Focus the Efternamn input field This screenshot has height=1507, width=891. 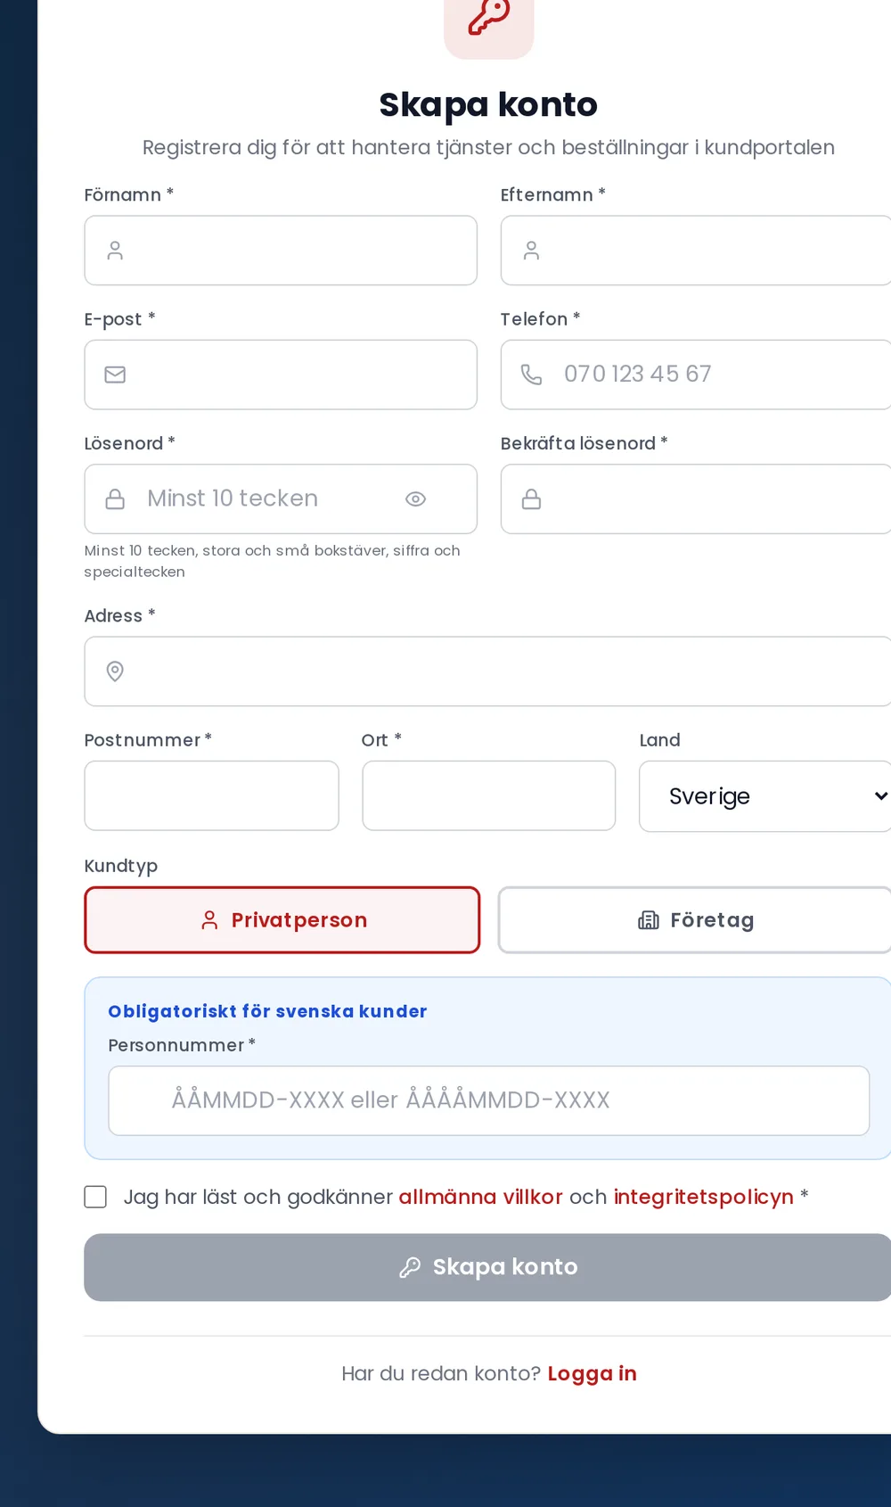coord(696,251)
